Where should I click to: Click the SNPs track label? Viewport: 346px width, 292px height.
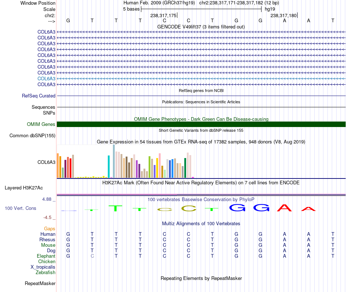(x=49, y=113)
